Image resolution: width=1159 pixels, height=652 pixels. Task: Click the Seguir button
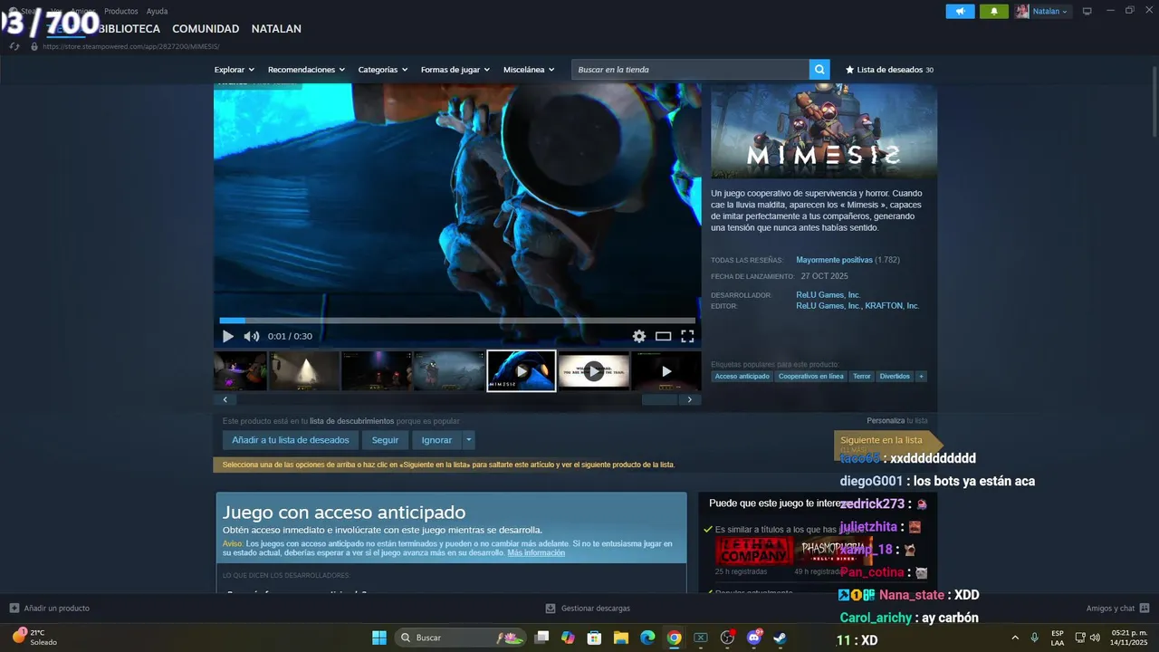coord(385,440)
